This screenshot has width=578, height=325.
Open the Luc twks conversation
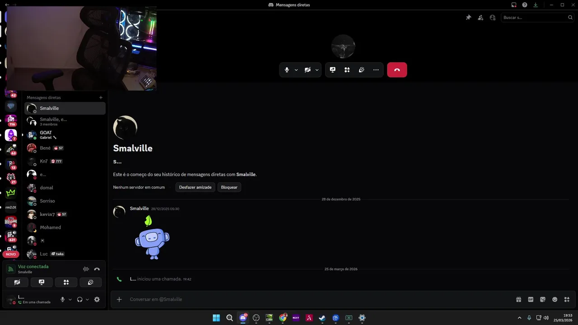pyautogui.click(x=65, y=254)
